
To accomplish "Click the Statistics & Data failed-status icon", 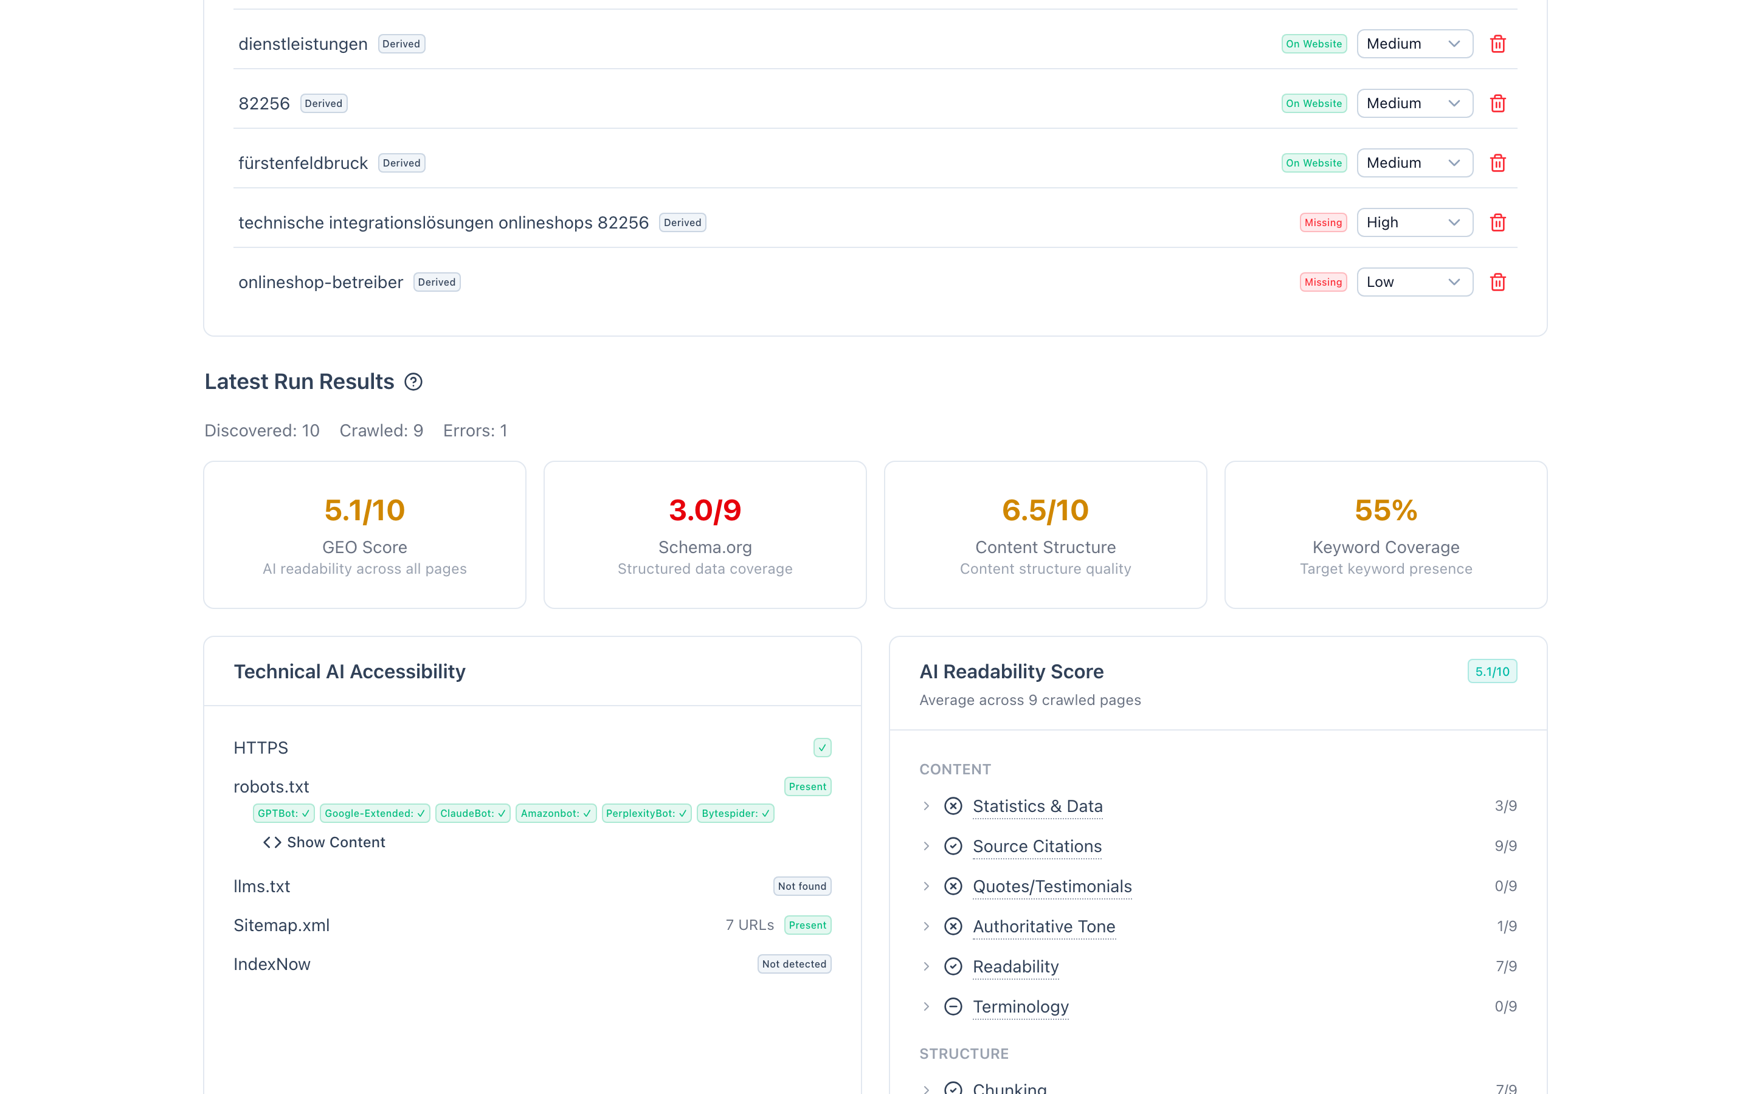I will [x=953, y=806].
